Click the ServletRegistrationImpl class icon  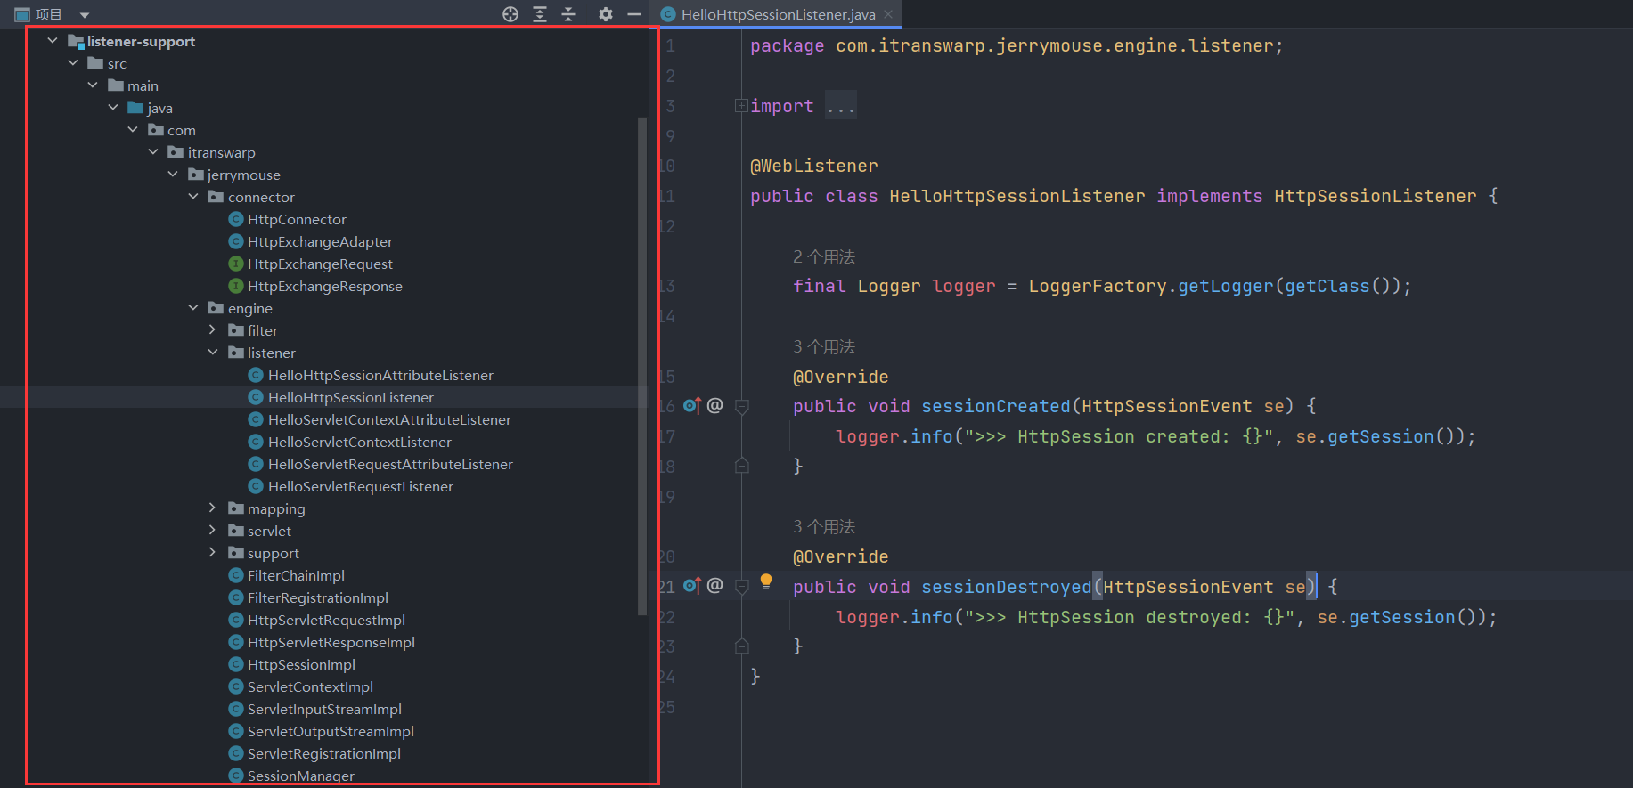(236, 753)
